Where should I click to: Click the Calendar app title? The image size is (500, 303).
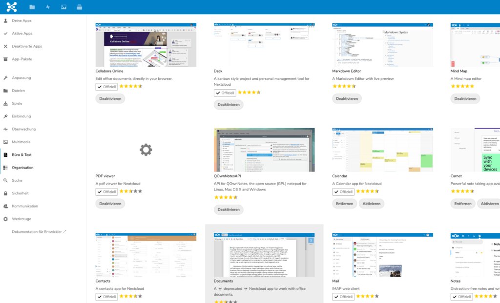coord(340,176)
